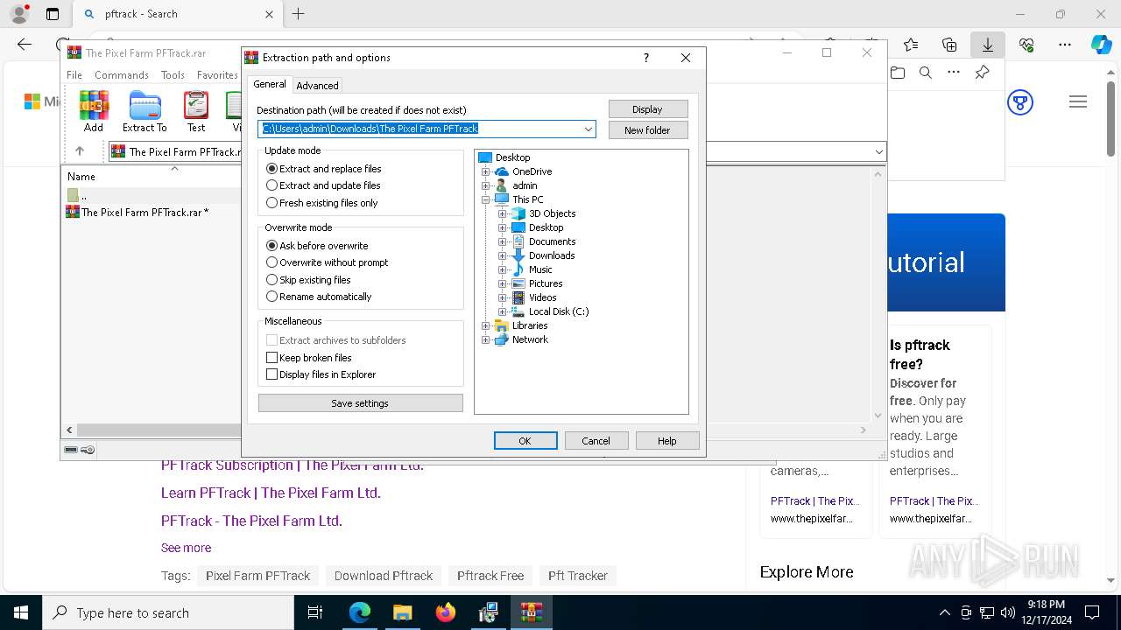
Task: Click the Help button in dialog
Action: [667, 441]
